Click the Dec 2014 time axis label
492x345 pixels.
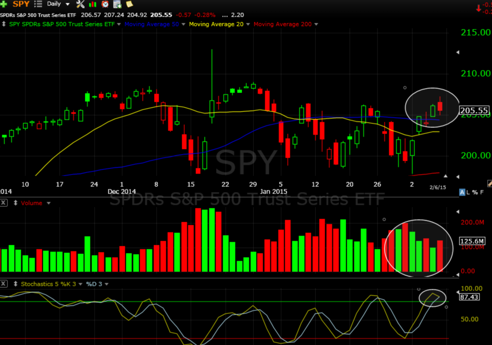click(122, 192)
